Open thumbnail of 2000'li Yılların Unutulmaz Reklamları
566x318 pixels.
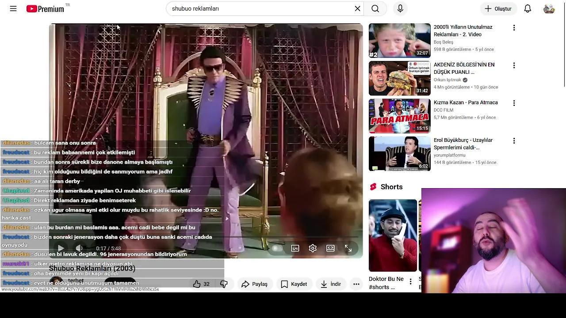tap(400, 41)
